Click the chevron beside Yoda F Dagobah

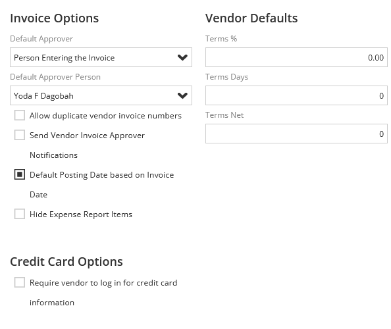pyautogui.click(x=182, y=95)
